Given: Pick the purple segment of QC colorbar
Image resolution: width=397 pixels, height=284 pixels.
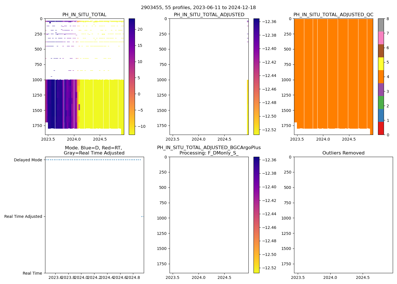Looking at the screenshot, I should [381, 89].
